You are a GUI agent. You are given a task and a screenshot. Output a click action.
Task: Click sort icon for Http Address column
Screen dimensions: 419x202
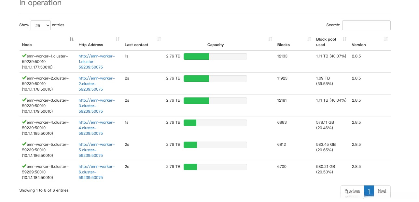point(118,39)
